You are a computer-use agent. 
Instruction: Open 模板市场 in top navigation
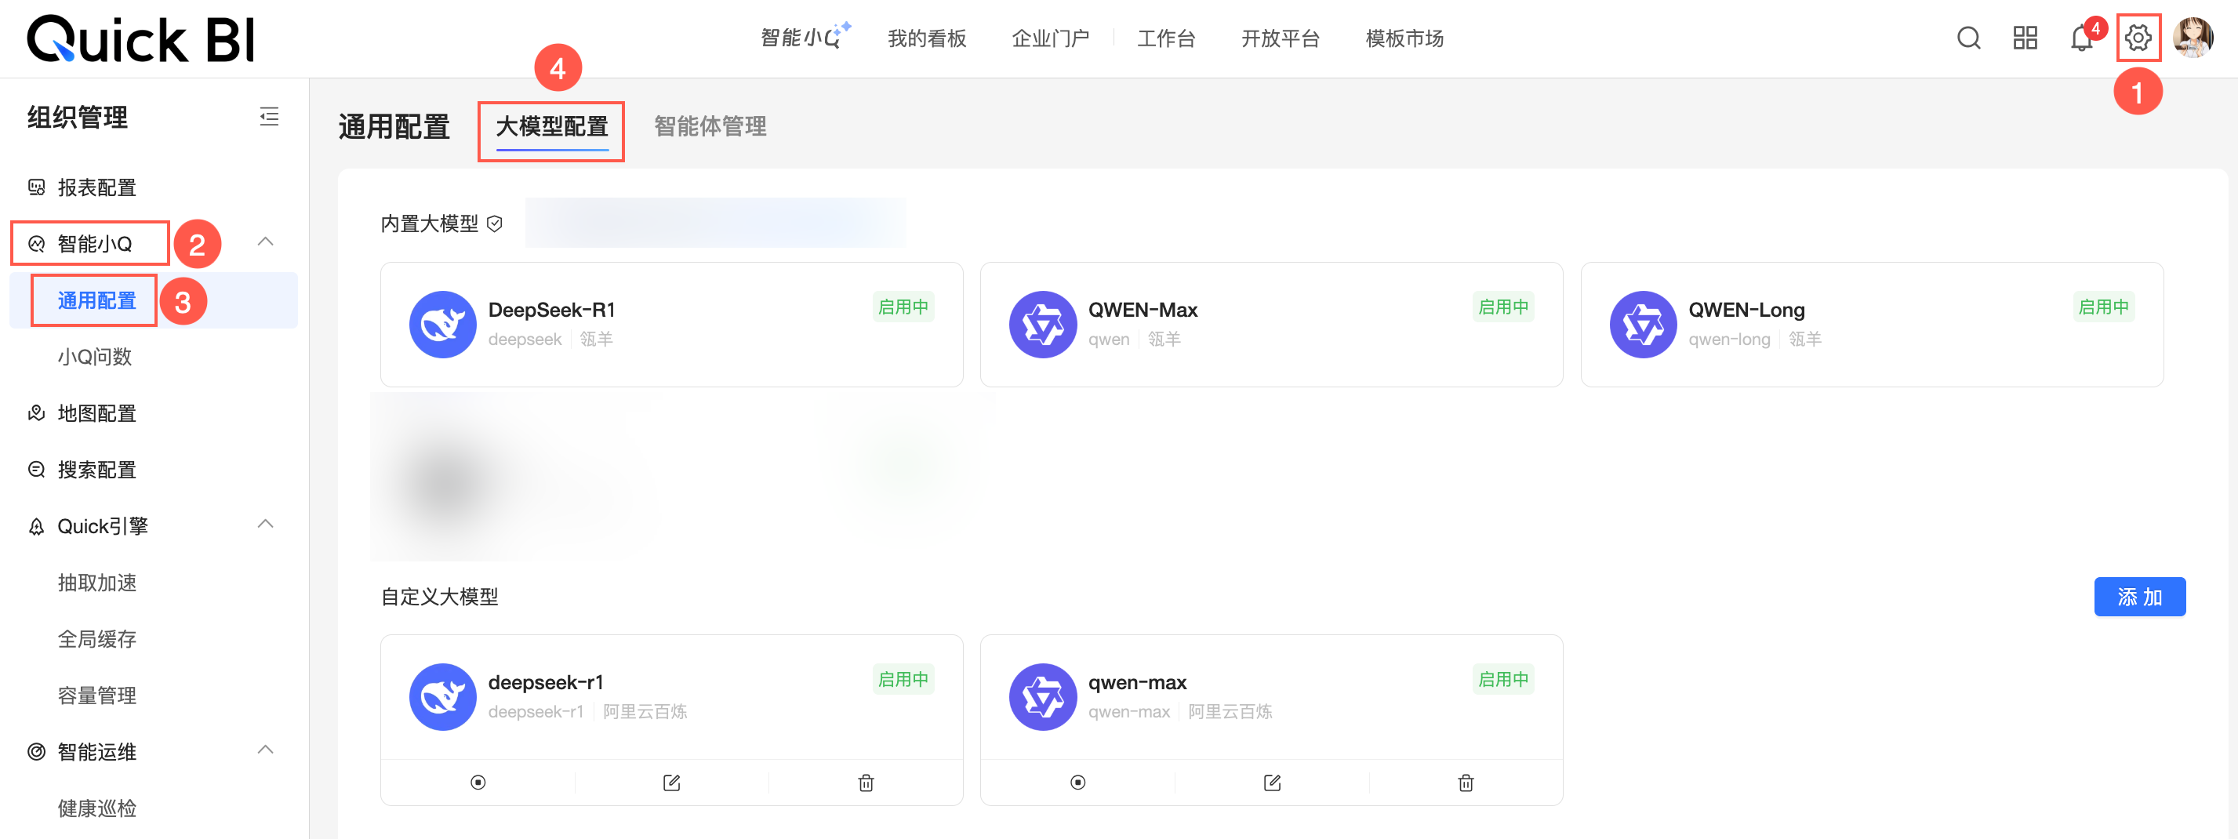(x=1405, y=38)
